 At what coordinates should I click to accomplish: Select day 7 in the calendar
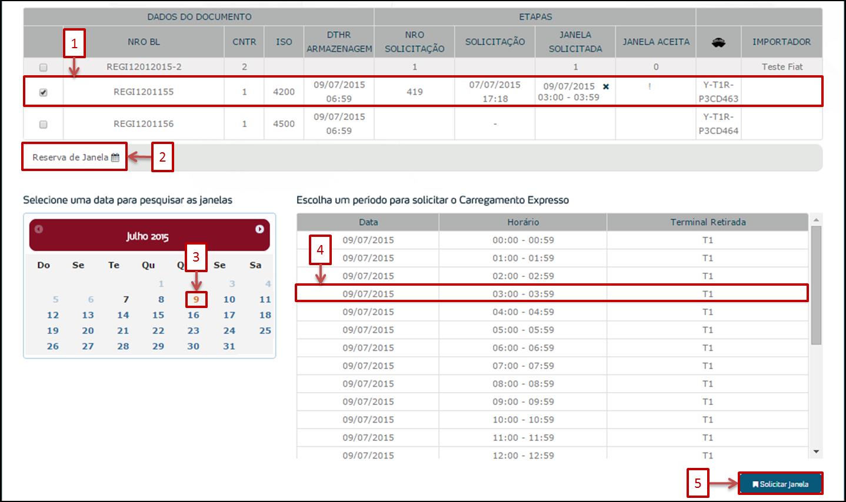coord(126,299)
